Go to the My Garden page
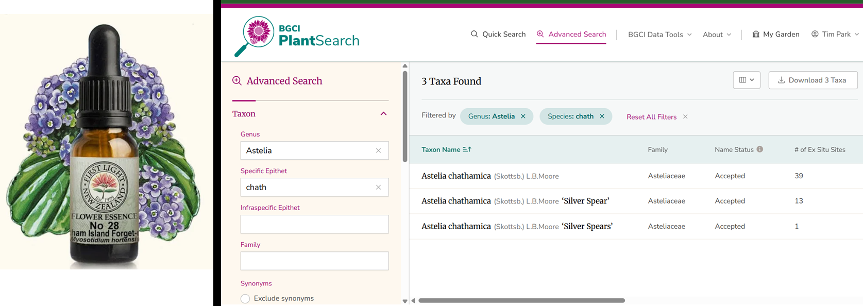This screenshot has height=306, width=863. [x=776, y=35]
